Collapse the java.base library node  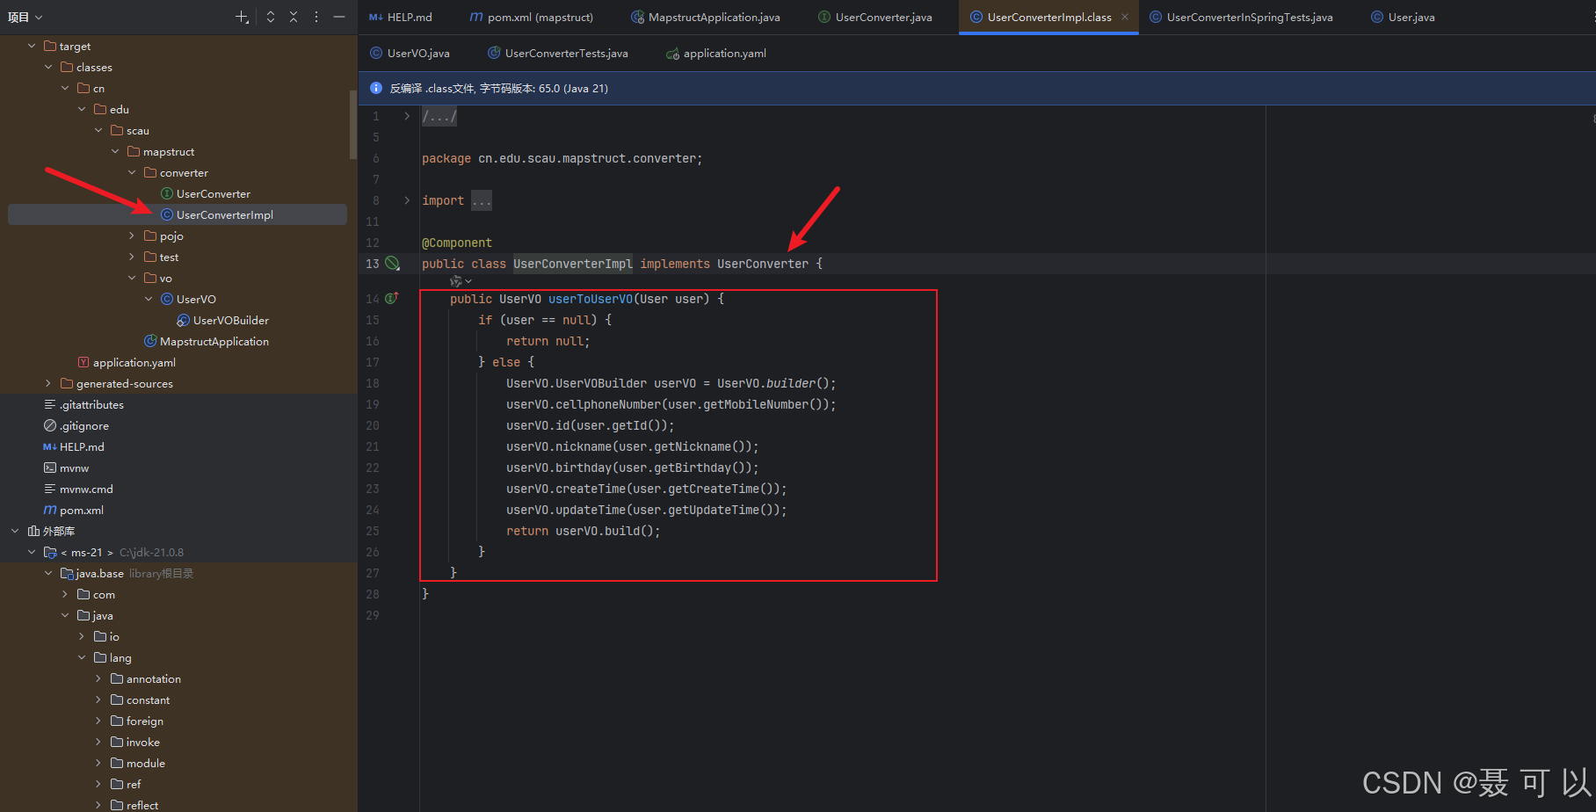[49, 573]
